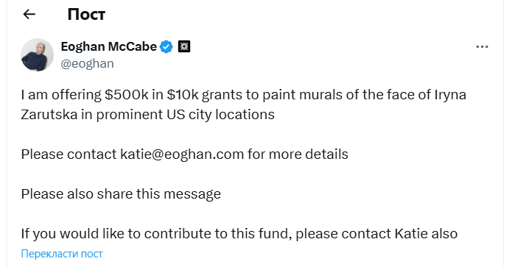Click the black square affiliate badge

pos(184,46)
